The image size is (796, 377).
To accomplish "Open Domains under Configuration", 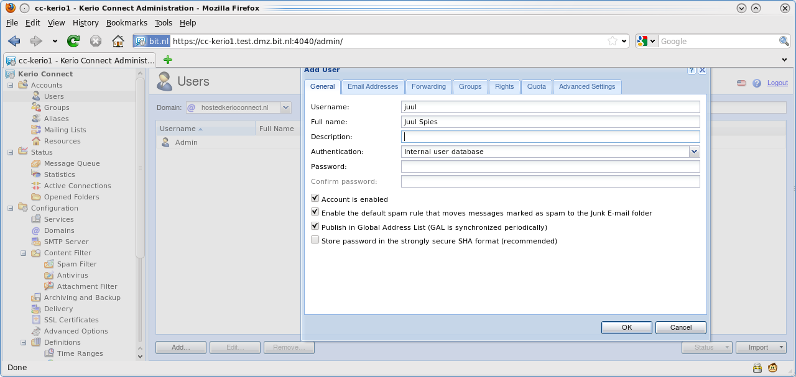I will tap(59, 230).
